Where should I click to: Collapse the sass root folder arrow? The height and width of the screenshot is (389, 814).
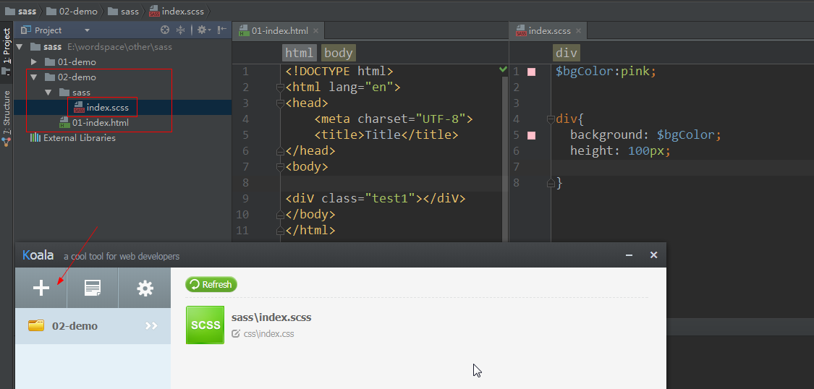point(20,47)
